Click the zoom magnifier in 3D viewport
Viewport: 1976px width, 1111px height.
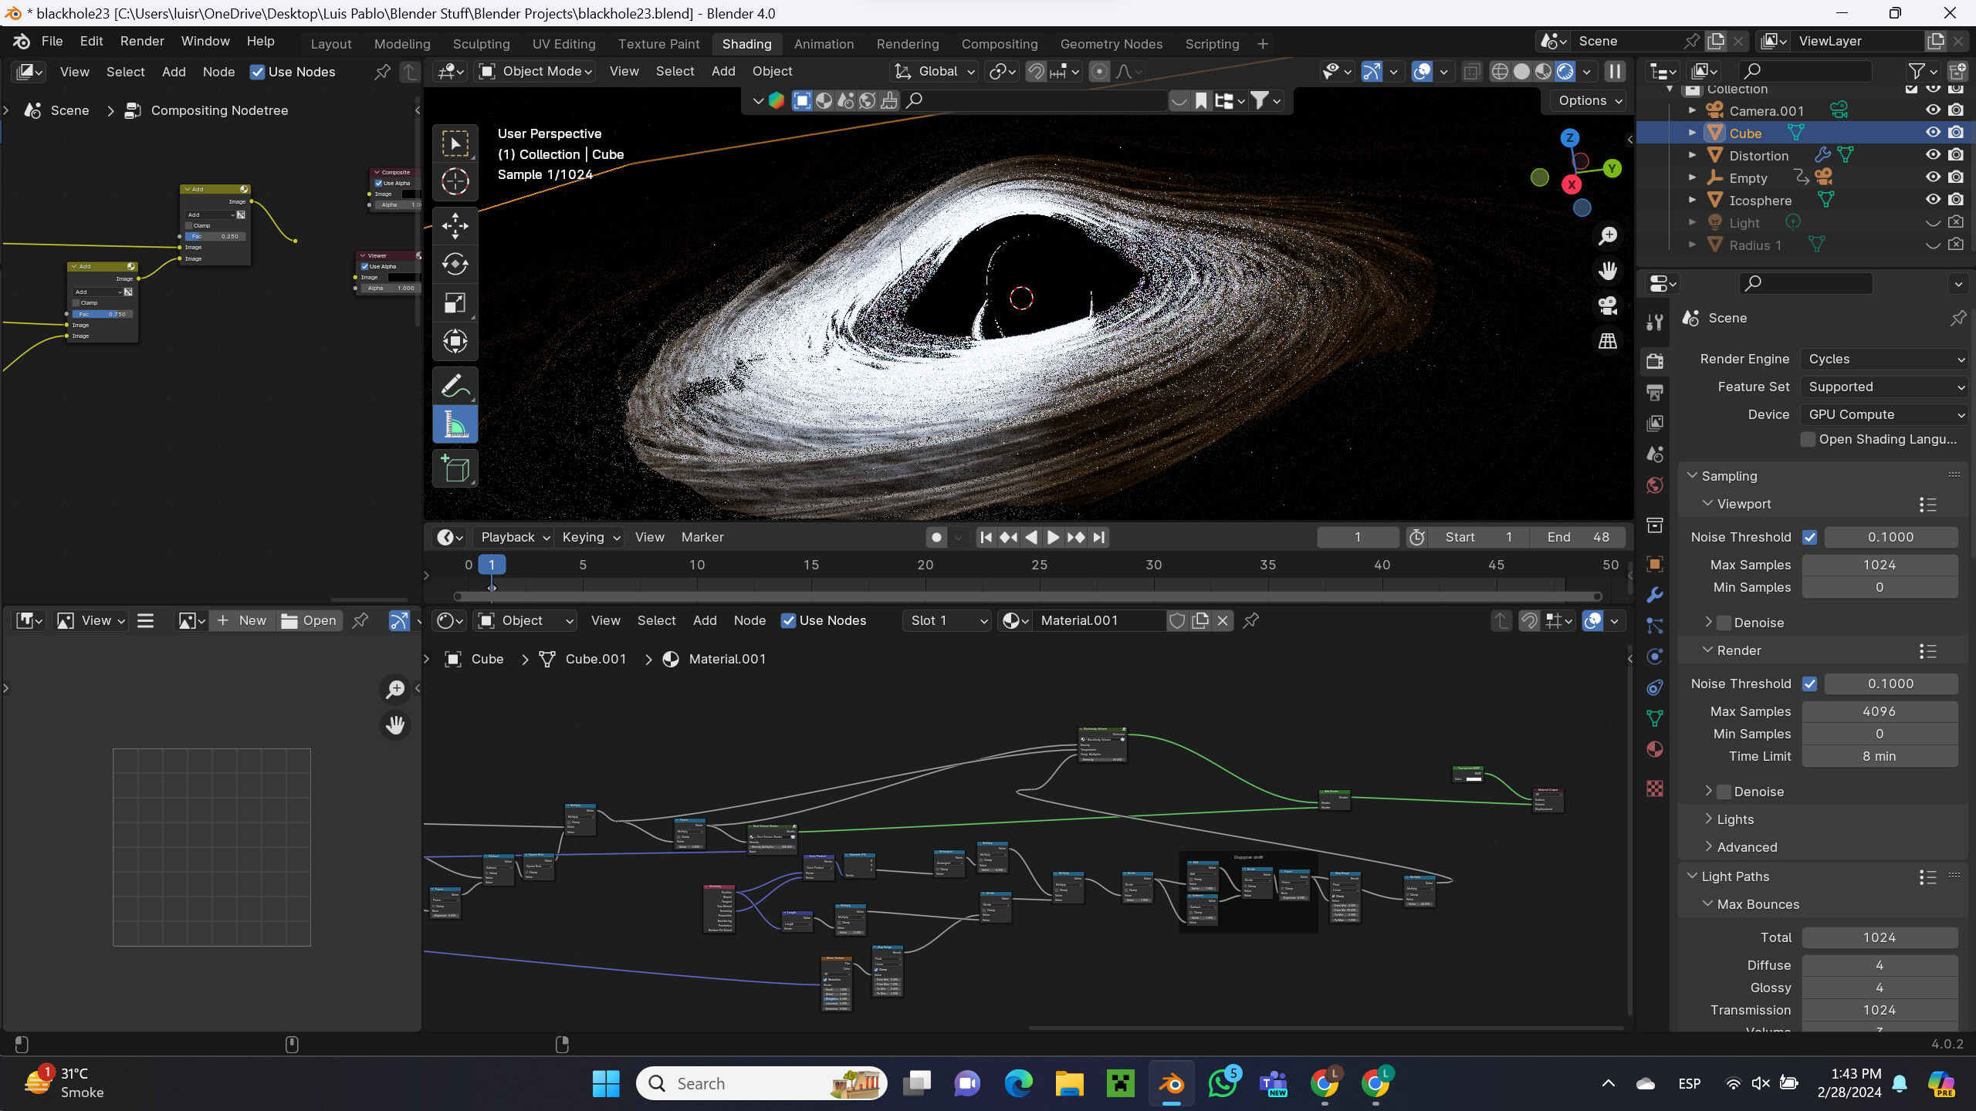coord(1608,236)
